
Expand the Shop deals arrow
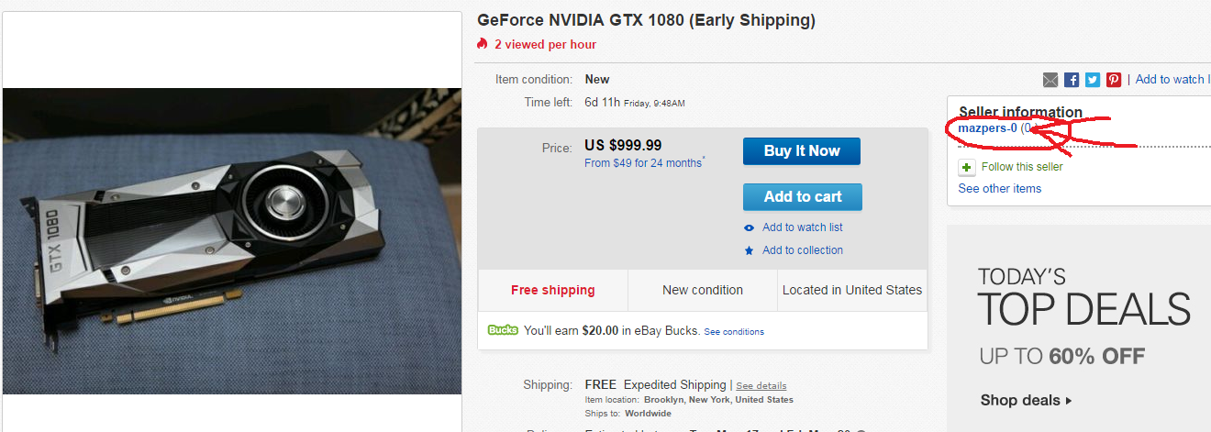(x=1068, y=401)
